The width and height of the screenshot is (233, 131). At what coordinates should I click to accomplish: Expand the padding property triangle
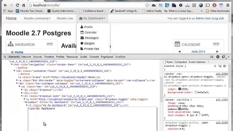181,106
